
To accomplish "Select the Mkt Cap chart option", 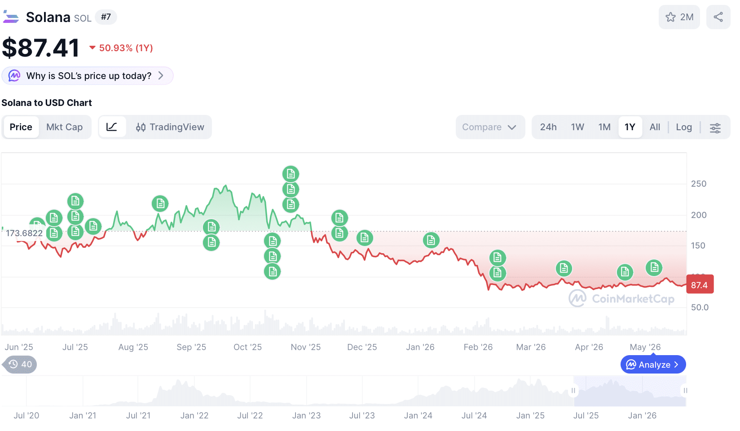I will (65, 127).
